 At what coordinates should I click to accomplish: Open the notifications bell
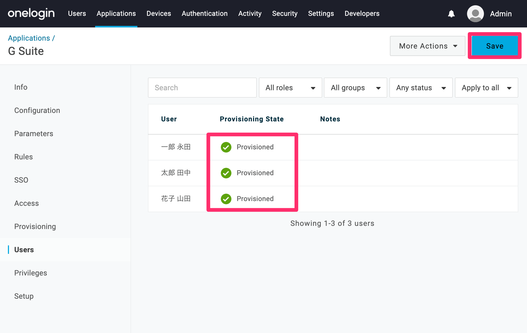(451, 14)
